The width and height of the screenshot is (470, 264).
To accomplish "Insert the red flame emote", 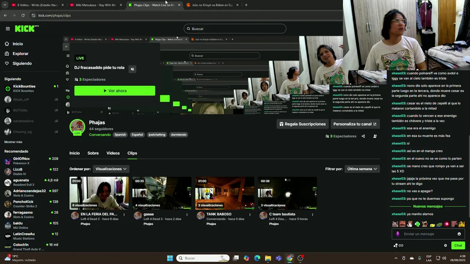I will tap(446, 224).
